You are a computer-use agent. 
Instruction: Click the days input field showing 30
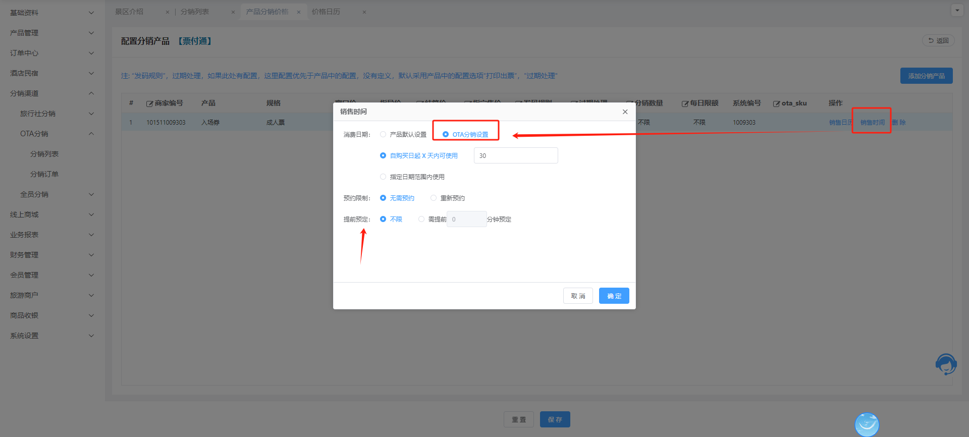pyautogui.click(x=515, y=155)
